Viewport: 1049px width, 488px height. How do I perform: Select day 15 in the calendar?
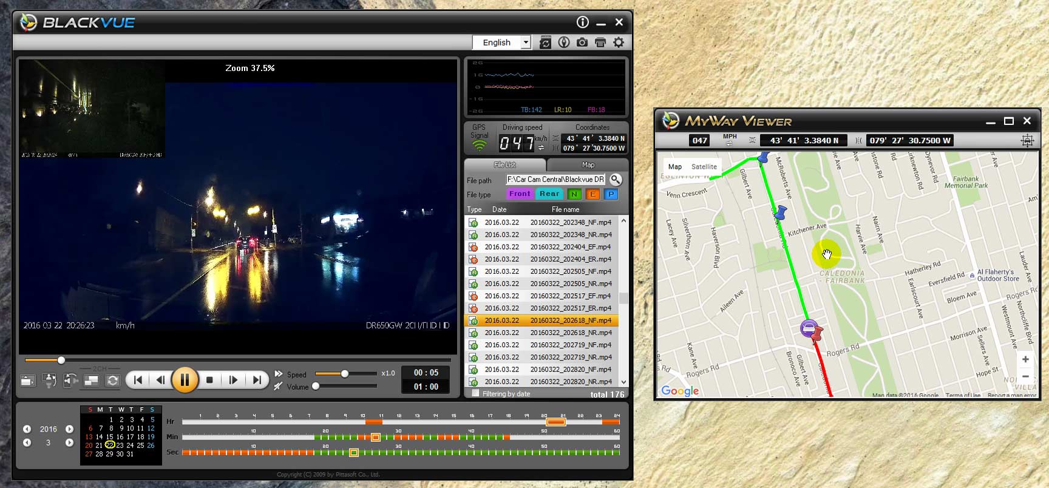(x=109, y=436)
